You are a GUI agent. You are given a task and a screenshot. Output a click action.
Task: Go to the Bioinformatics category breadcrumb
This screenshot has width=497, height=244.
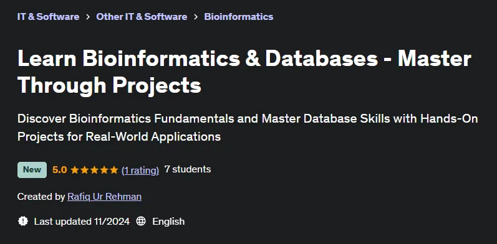tap(239, 16)
